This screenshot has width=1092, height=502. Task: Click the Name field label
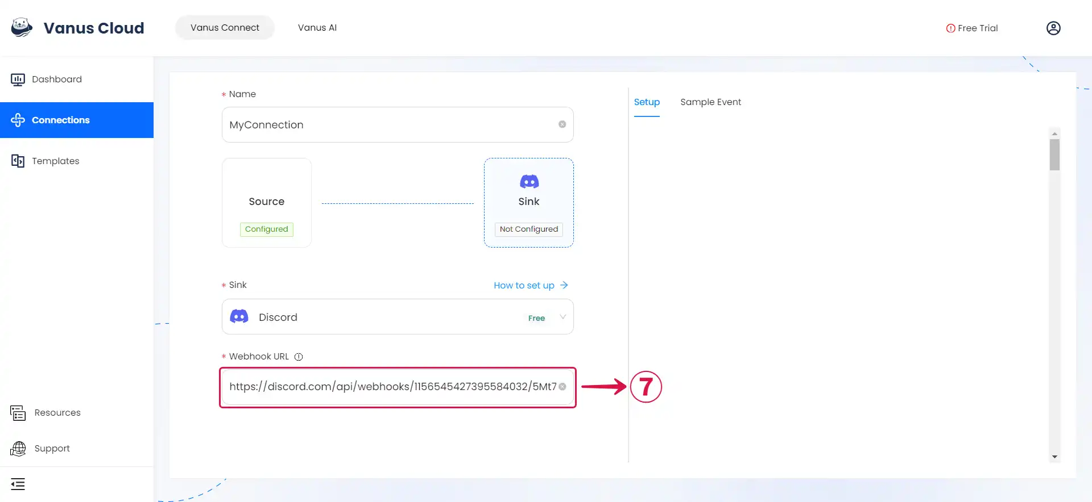pyautogui.click(x=242, y=94)
